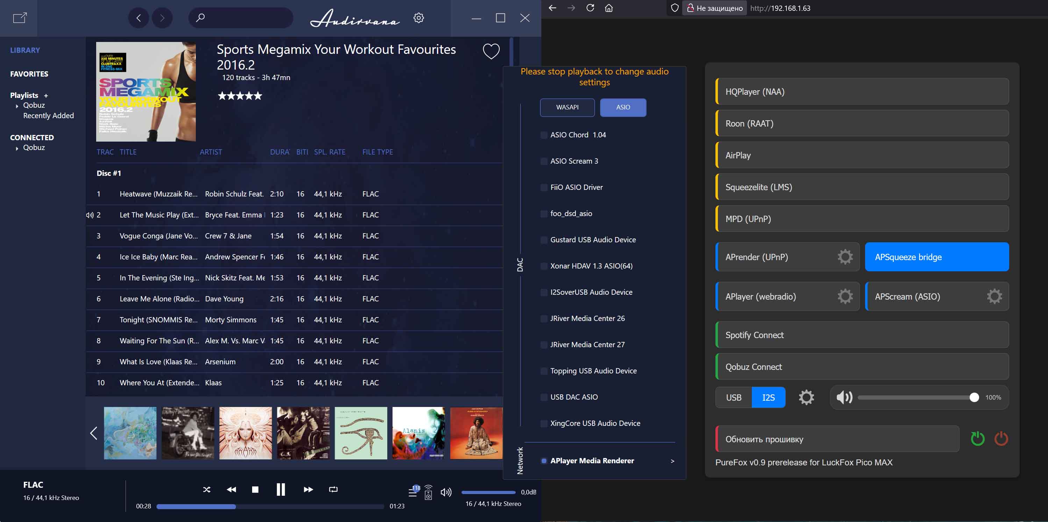This screenshot has height=522, width=1048.
Task: Switch to the WASAPI tab
Action: pyautogui.click(x=567, y=107)
